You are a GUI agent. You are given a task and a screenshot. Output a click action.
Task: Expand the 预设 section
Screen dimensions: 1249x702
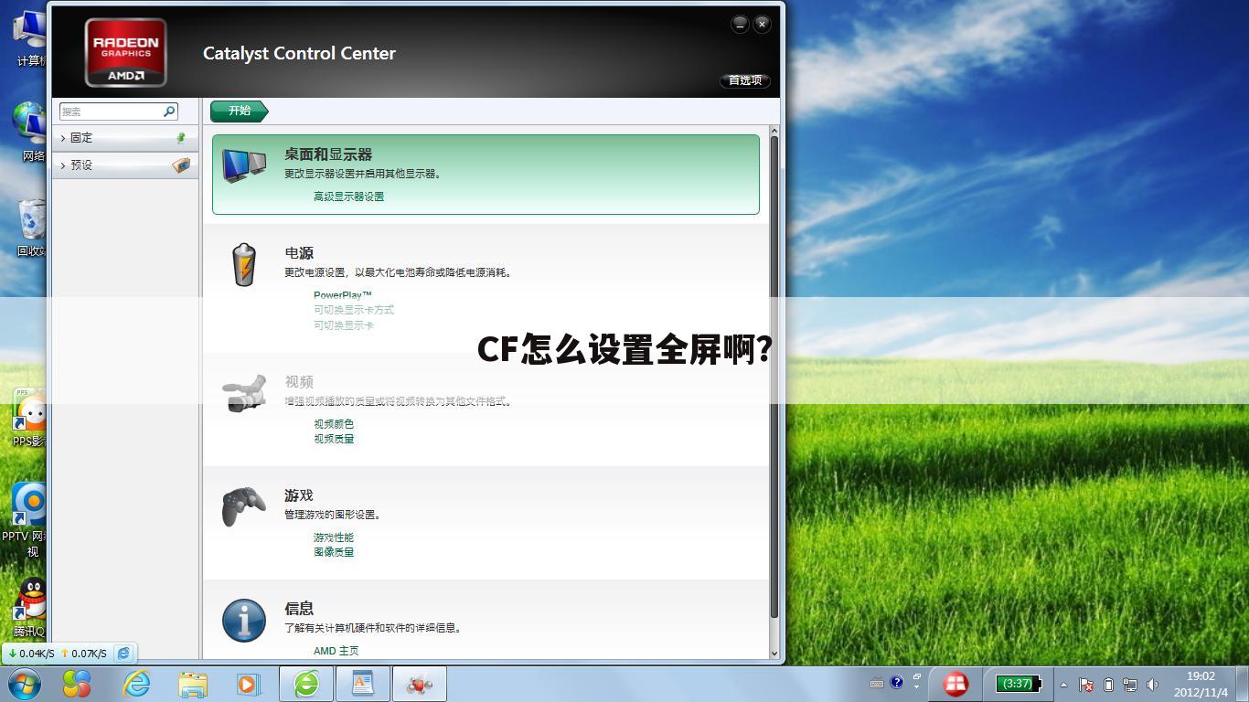[125, 165]
